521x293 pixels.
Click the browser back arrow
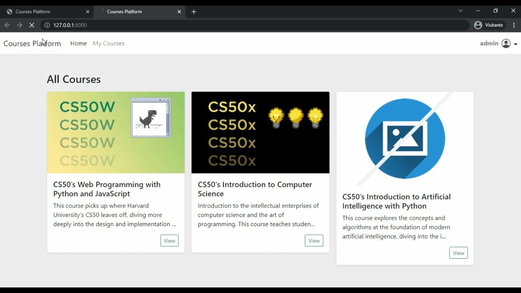point(7,25)
